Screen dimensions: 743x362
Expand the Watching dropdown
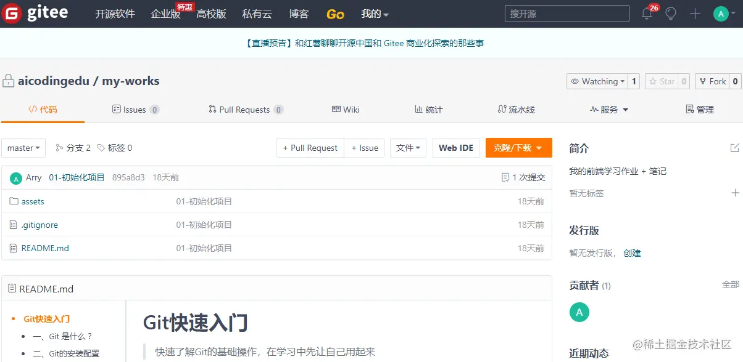pyautogui.click(x=597, y=81)
